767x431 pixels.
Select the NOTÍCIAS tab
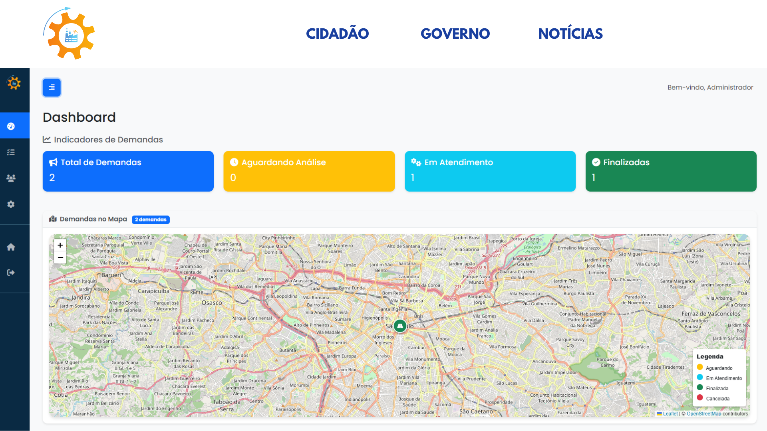[570, 34]
